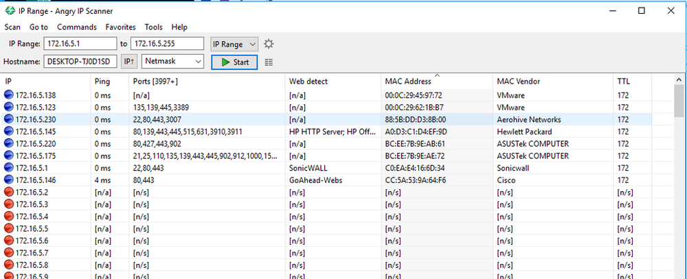Select the blue status icon for 172.16.5.123
Screen dimensions: 687x279
pyautogui.click(x=9, y=107)
